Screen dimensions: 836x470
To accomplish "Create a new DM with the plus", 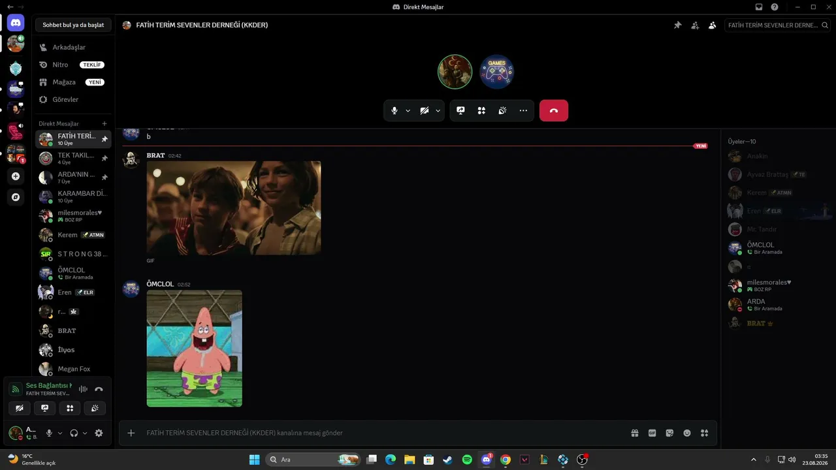I will (104, 123).
